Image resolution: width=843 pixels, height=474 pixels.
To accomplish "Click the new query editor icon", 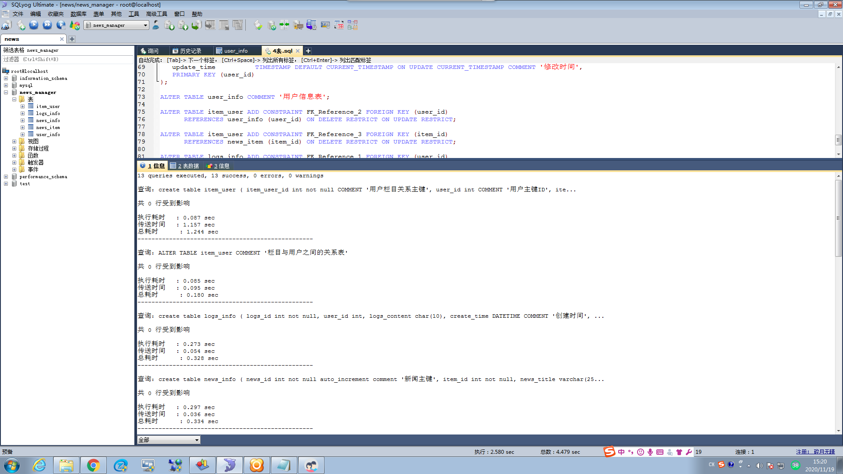I will pos(21,25).
